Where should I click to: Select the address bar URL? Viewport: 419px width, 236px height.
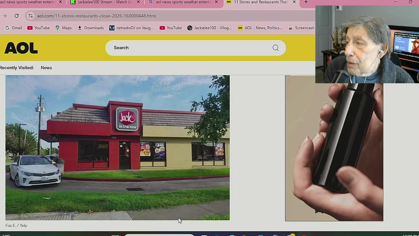[97, 16]
